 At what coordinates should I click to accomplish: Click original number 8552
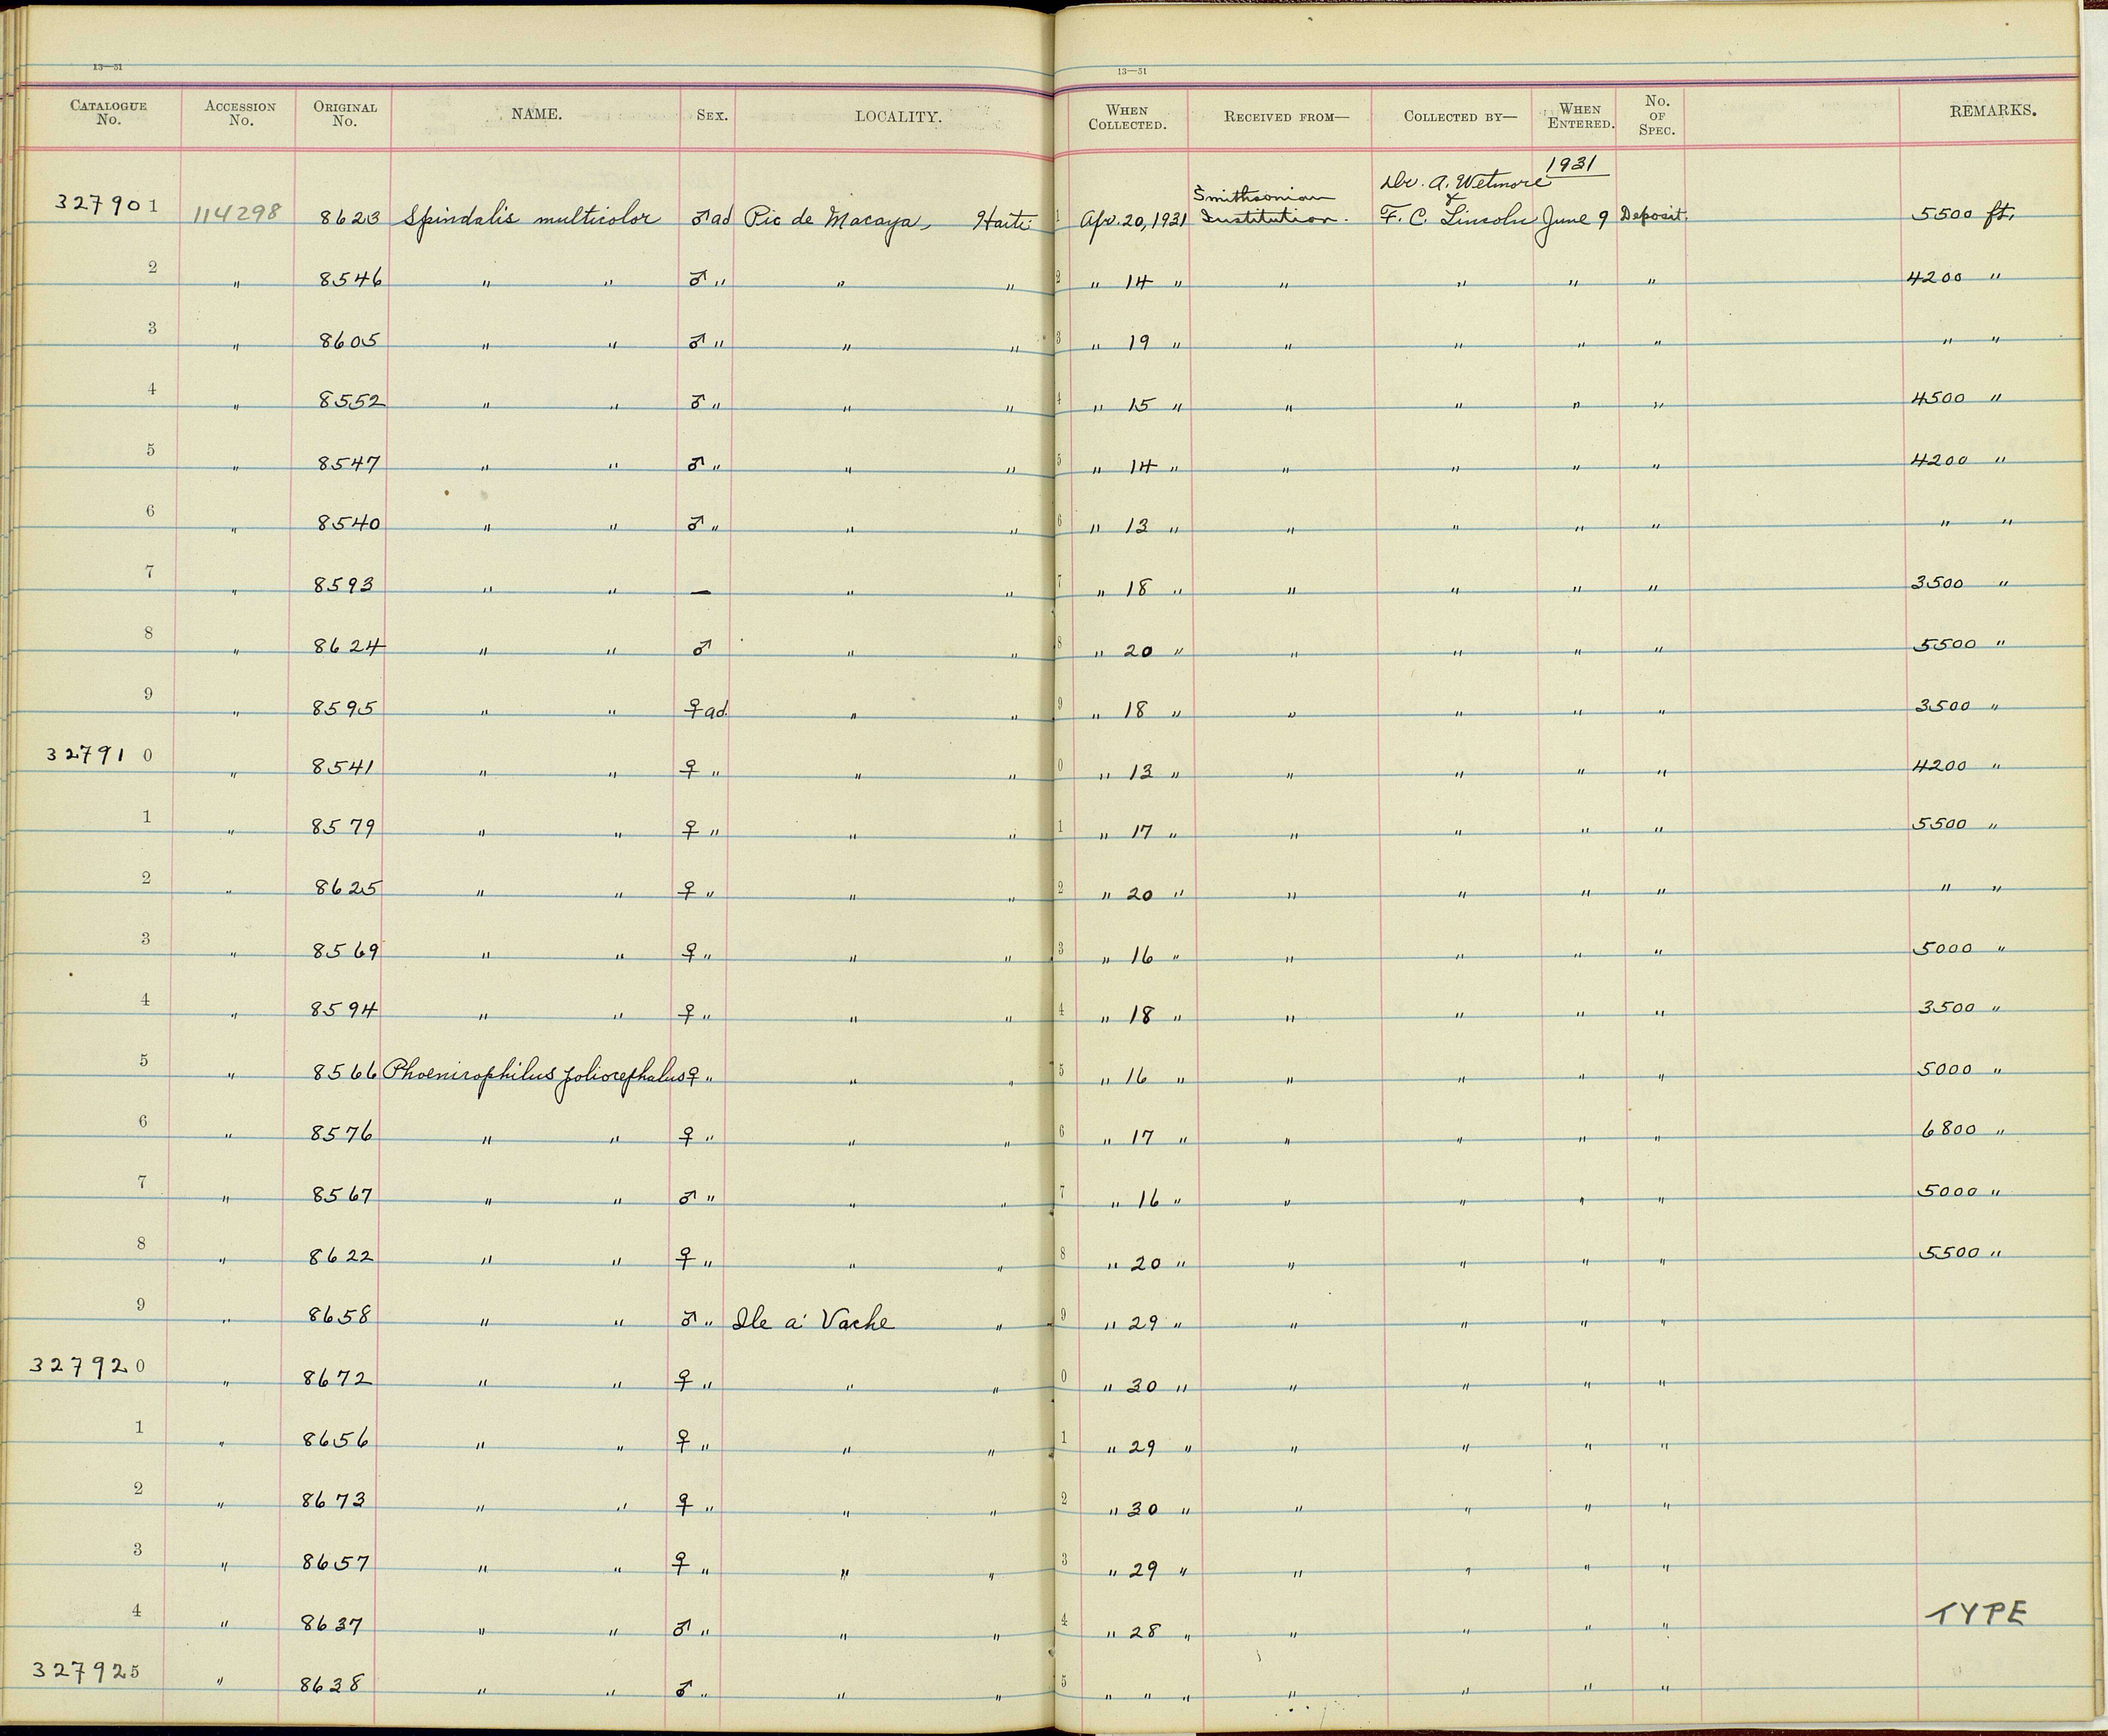coord(350,402)
